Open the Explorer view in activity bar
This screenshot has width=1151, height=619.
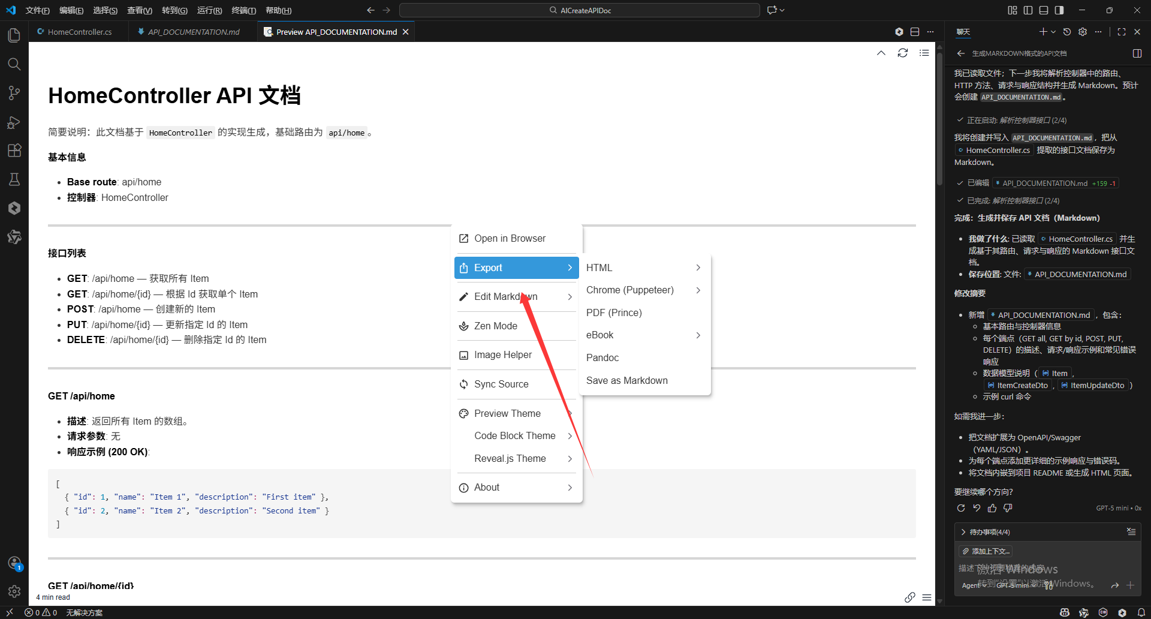[x=14, y=35]
